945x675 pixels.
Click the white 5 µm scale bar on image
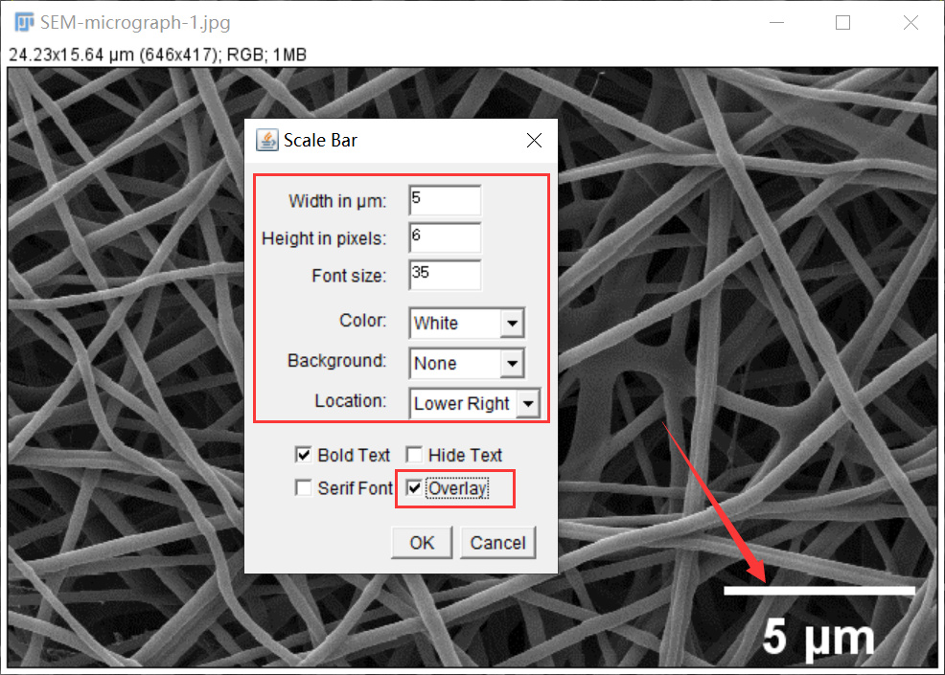point(818,591)
